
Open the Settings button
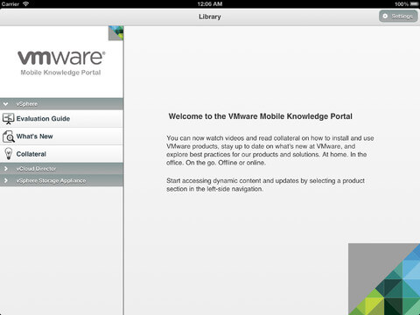point(398,16)
